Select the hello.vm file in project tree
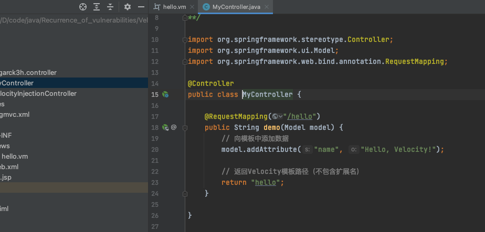 pyautogui.click(x=15, y=157)
